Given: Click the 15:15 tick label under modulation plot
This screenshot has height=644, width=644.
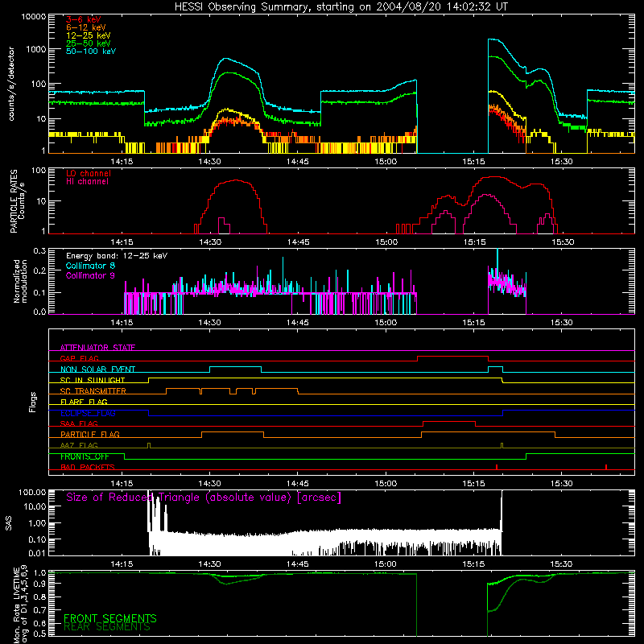Looking at the screenshot, I should click(473, 323).
